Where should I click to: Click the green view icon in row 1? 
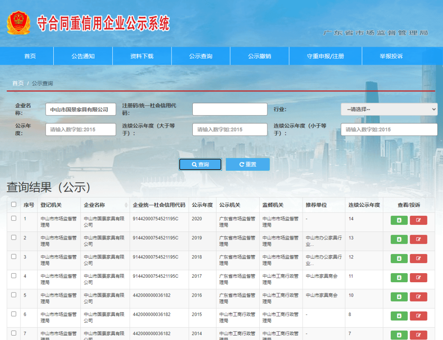tap(399, 220)
